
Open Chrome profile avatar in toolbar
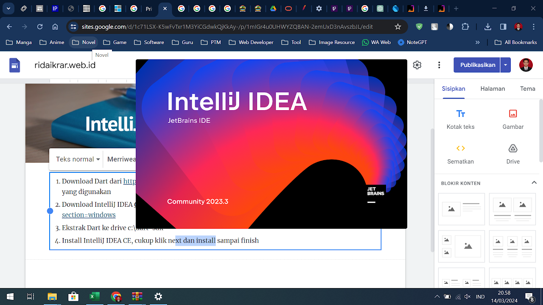[x=518, y=27]
